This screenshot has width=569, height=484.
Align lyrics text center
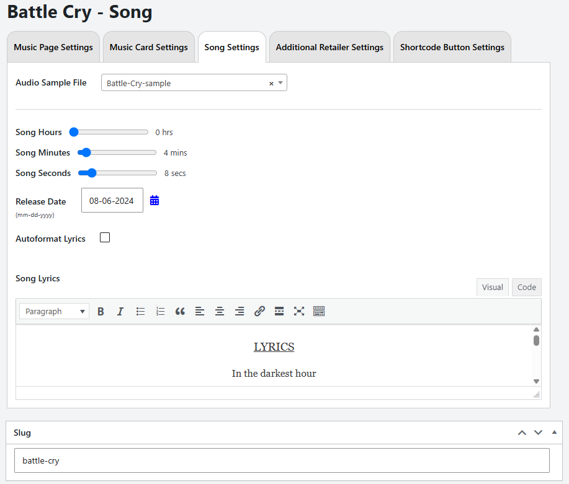coord(220,312)
